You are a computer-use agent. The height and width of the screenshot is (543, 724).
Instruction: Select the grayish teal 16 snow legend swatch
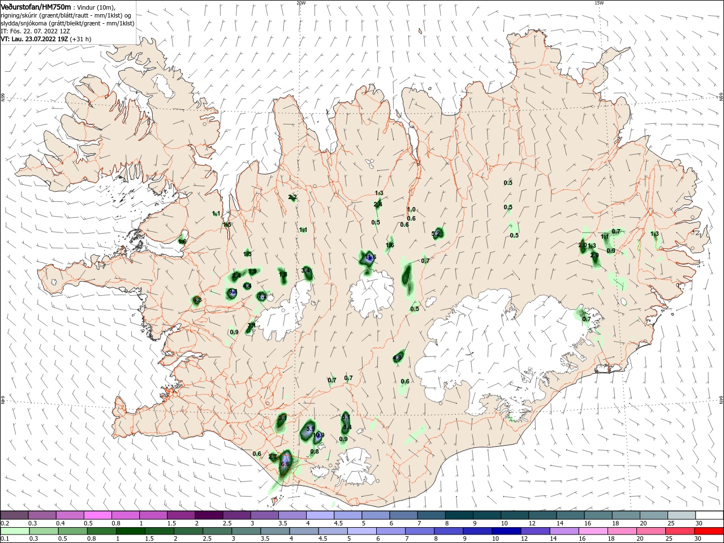[x=599, y=515]
